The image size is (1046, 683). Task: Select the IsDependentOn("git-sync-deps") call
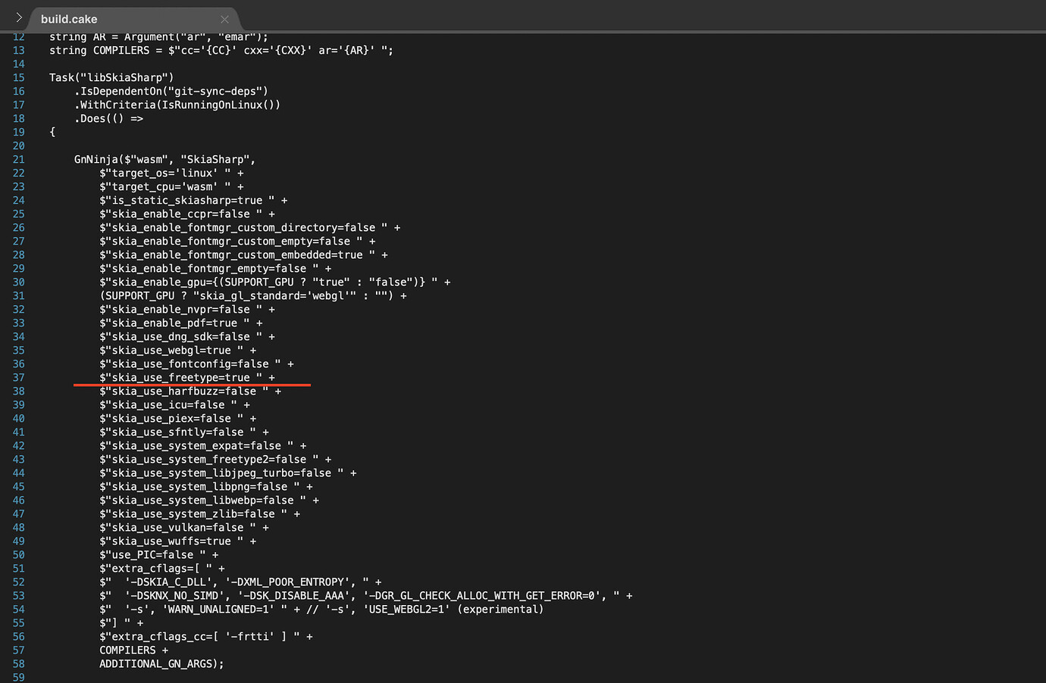click(x=152, y=91)
